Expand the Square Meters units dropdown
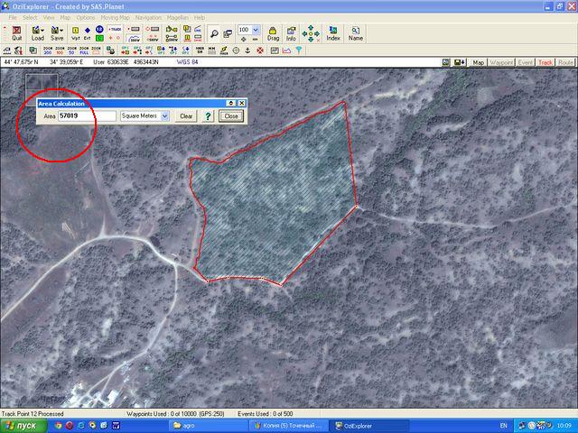This screenshot has height=433, width=578. coord(164,116)
